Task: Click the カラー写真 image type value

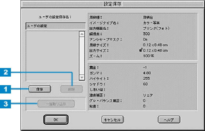Action: point(151,23)
